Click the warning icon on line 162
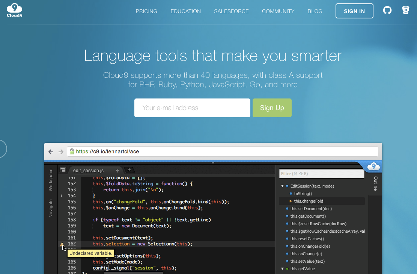The width and height of the screenshot is (417, 274). click(62, 244)
